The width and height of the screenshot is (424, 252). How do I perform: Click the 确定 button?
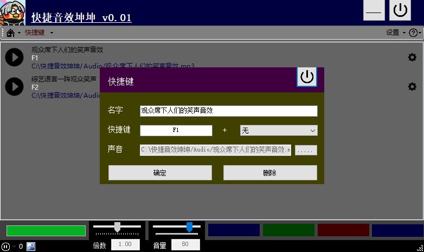[160, 173]
